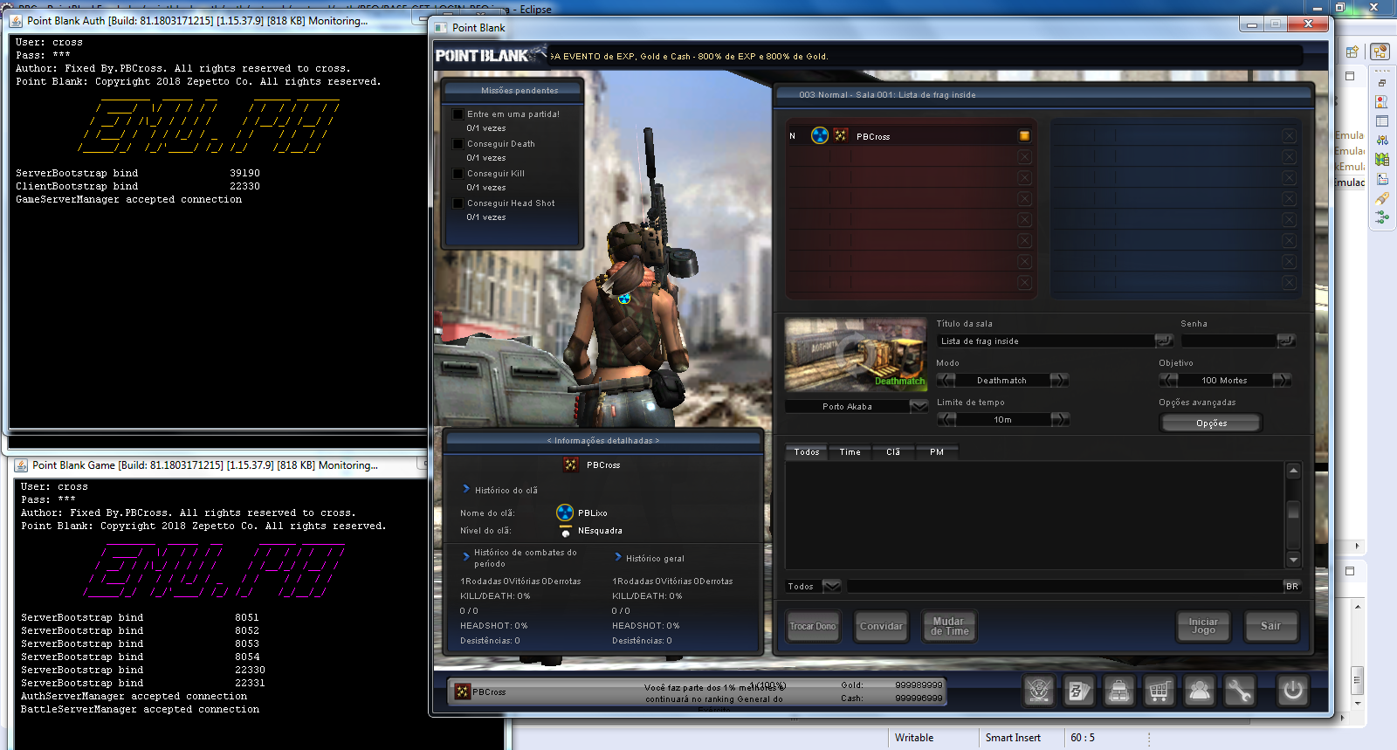Decrease Objetivo 100 Mortes with left arrow

[x=1168, y=380]
